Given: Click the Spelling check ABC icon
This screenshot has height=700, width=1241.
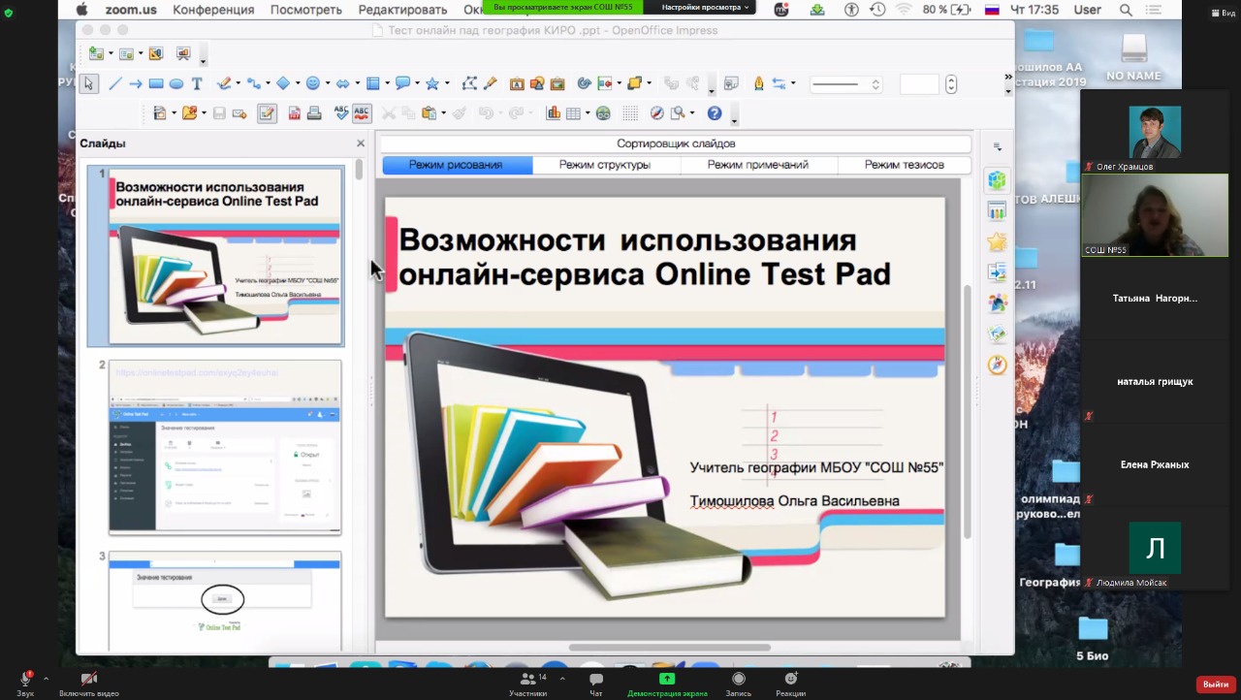Looking at the screenshot, I should (x=340, y=113).
